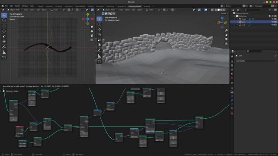Open Add menu in perspective viewport header
This screenshot has height=156, width=278.
pos(133,10)
